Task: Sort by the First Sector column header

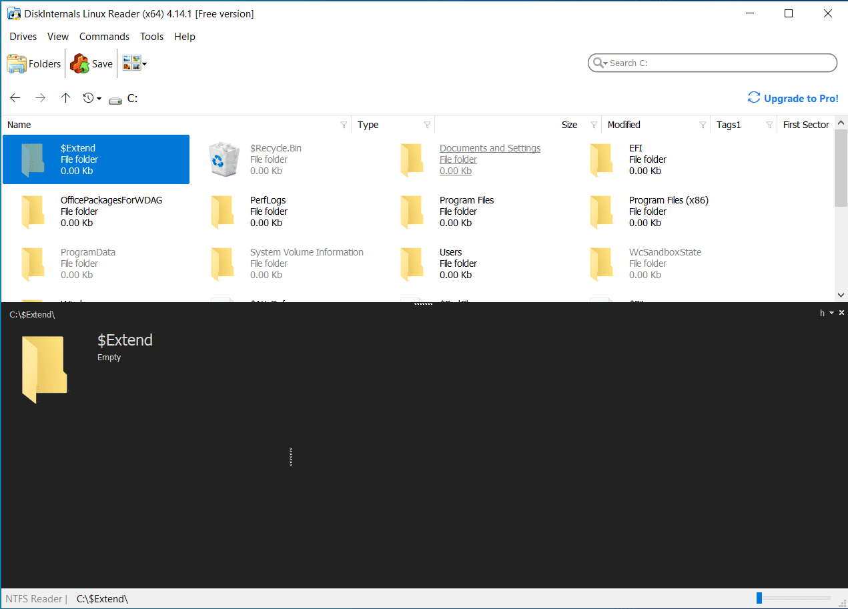Action: (x=806, y=125)
